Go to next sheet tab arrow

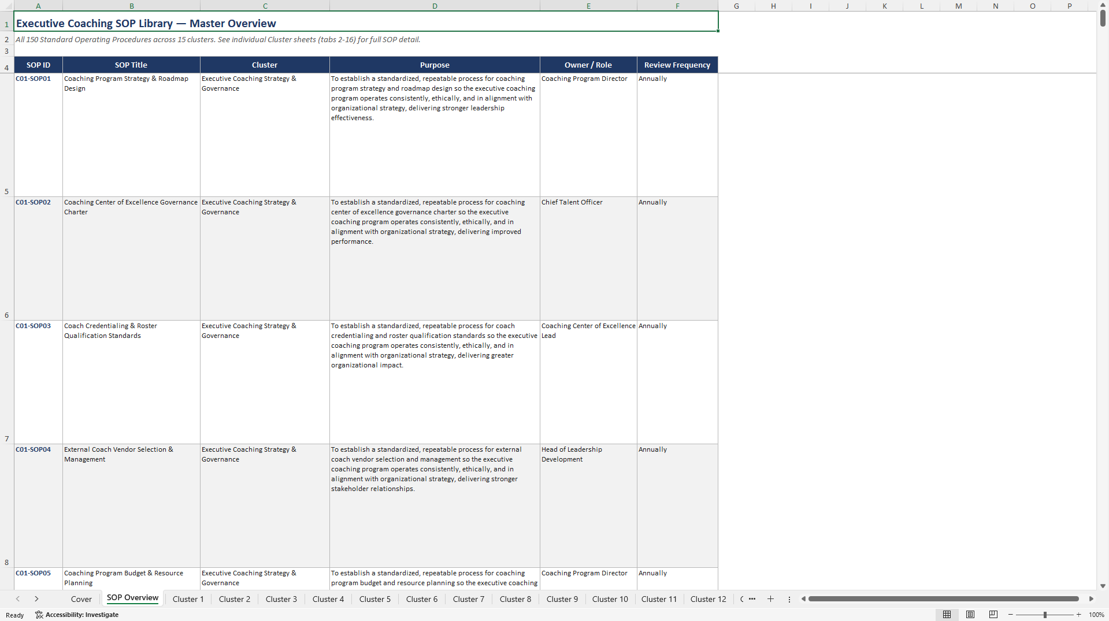click(x=36, y=599)
